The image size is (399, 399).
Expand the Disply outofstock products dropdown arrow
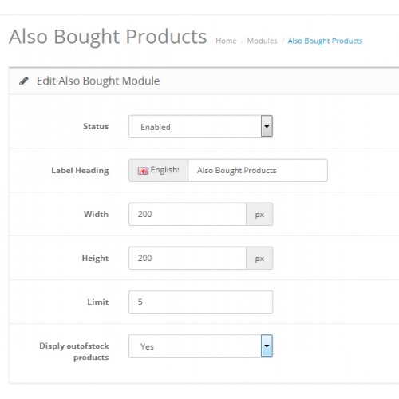(x=267, y=346)
